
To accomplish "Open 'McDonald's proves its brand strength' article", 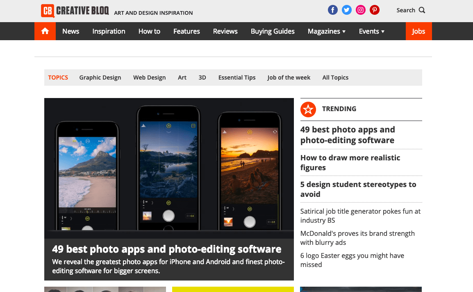I will (x=357, y=238).
